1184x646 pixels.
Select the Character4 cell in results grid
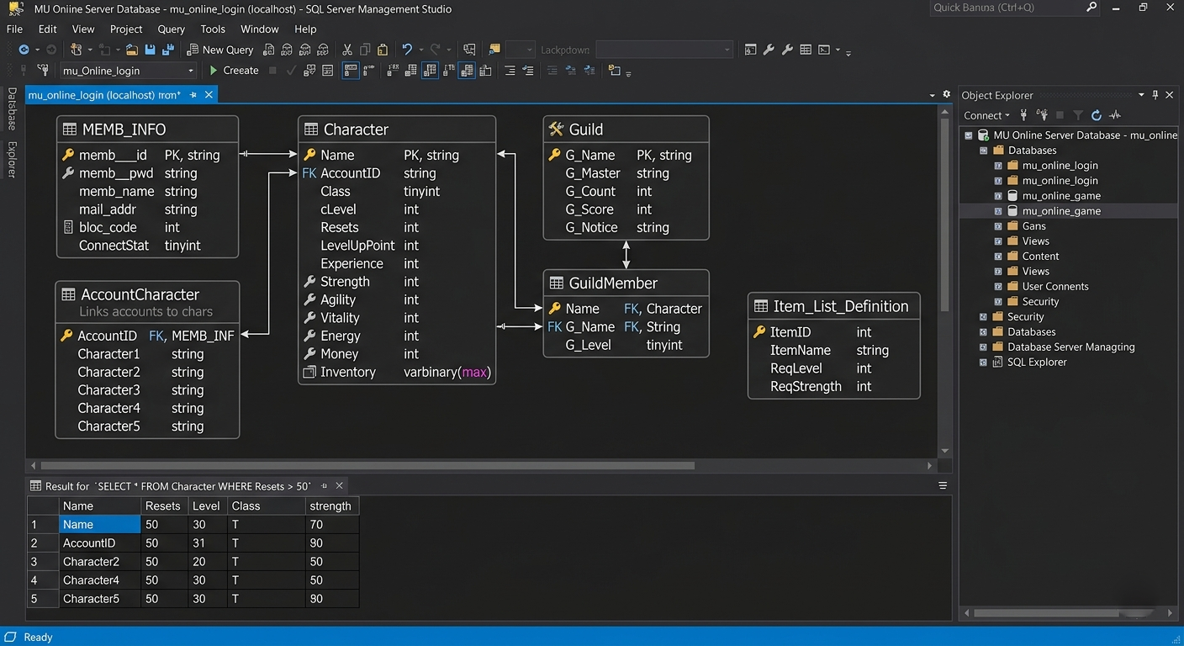100,580
